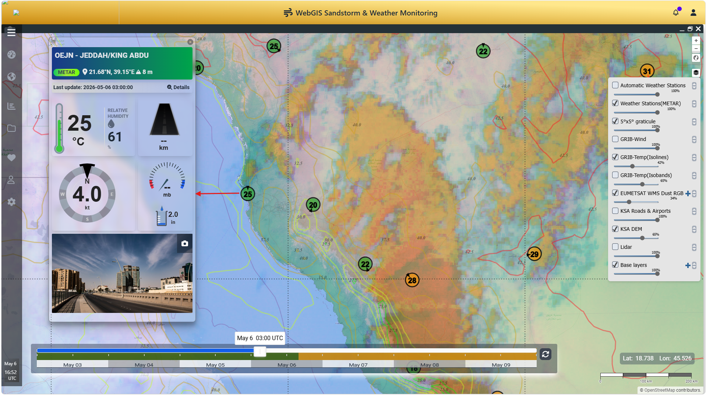706x395 pixels.
Task: Open the account user icon in header
Action: [693, 13]
